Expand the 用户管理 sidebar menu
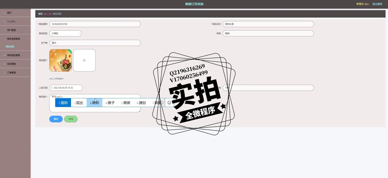This screenshot has width=388, height=178. coord(11,30)
